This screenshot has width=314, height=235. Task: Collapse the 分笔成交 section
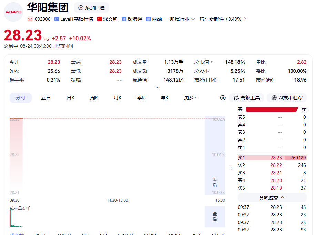pyautogui.click(x=272, y=198)
